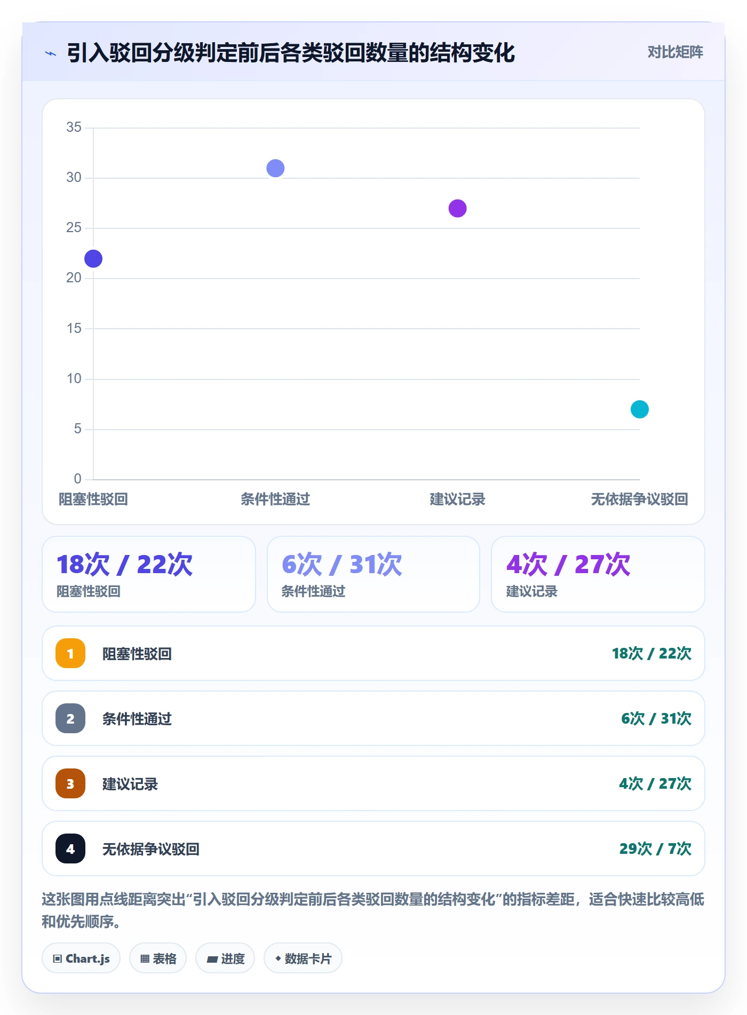Viewport: 747px width, 1015px height.
Task: Select the 18次 / 22次 summary card
Action: (x=149, y=574)
